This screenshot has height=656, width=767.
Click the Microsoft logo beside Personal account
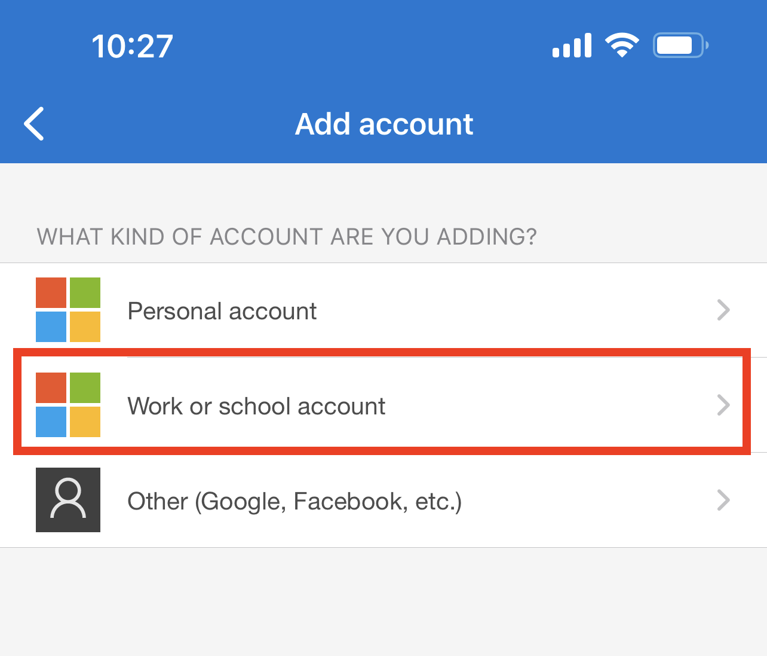pyautogui.click(x=68, y=310)
